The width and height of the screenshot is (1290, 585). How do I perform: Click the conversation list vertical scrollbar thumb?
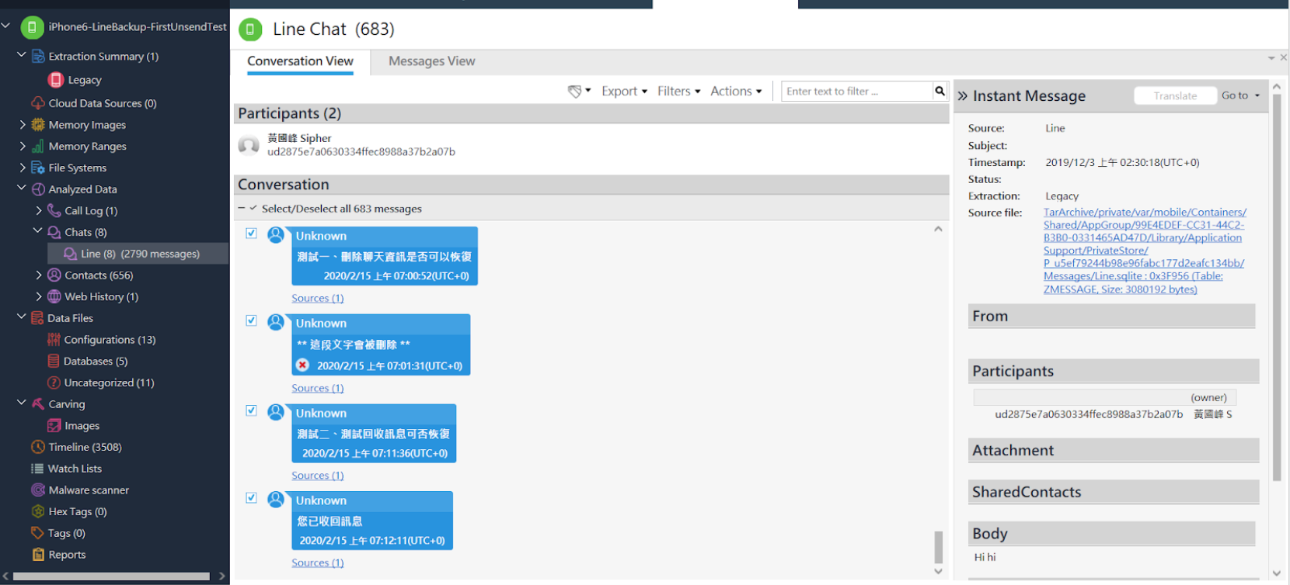pyautogui.click(x=938, y=547)
